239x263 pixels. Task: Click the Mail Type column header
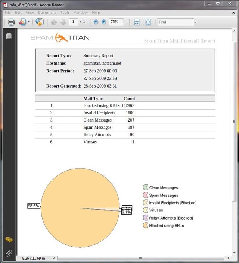pyautogui.click(x=93, y=99)
